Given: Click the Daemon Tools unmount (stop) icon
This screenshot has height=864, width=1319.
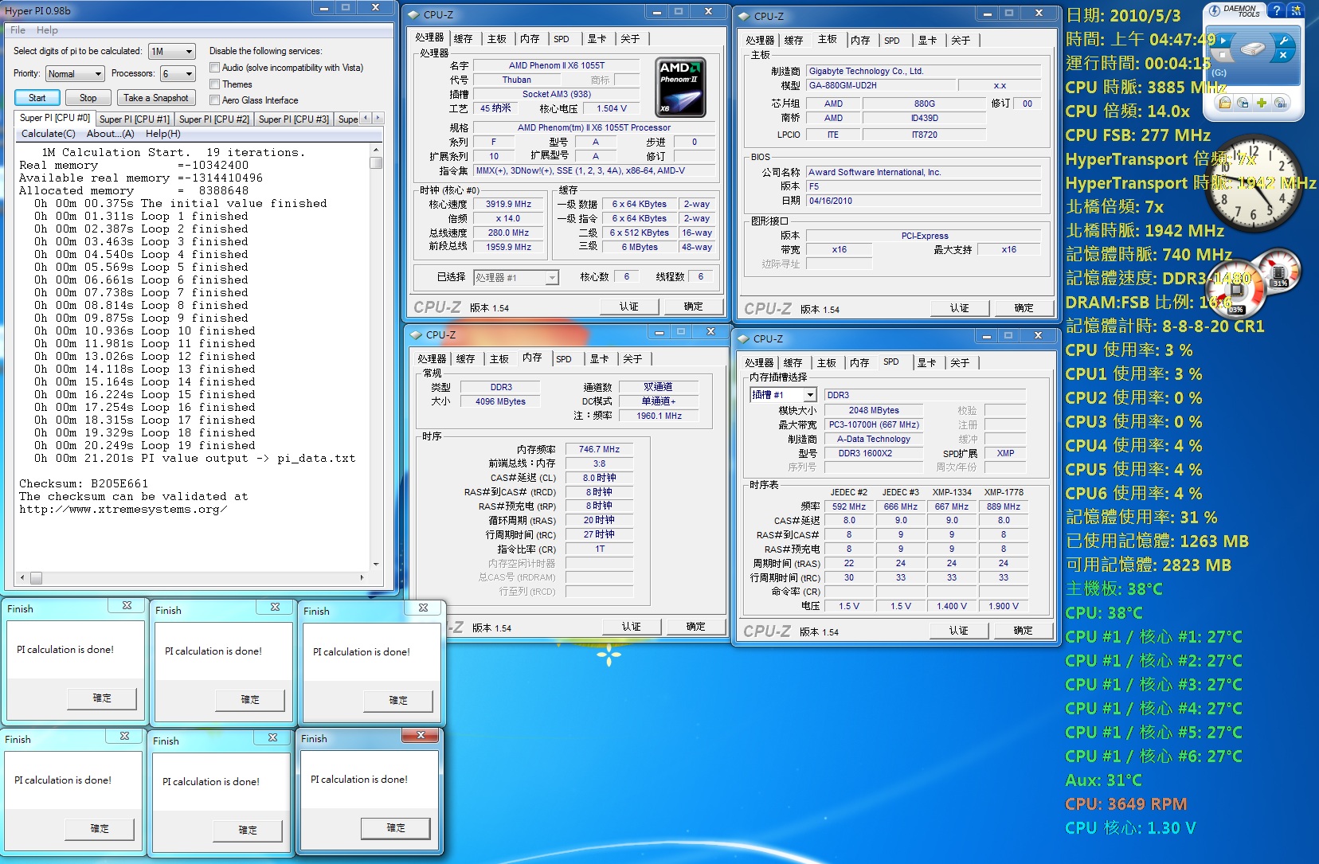Looking at the screenshot, I should tap(1223, 57).
